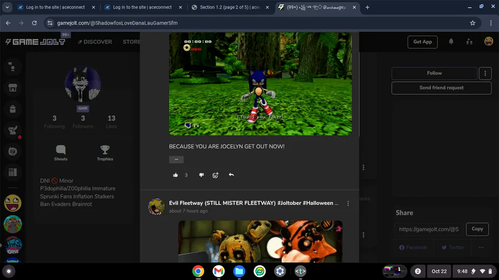Viewport: 499px width, 280px height.
Task: Open DISCOVER in the top navigation
Action: point(95,42)
